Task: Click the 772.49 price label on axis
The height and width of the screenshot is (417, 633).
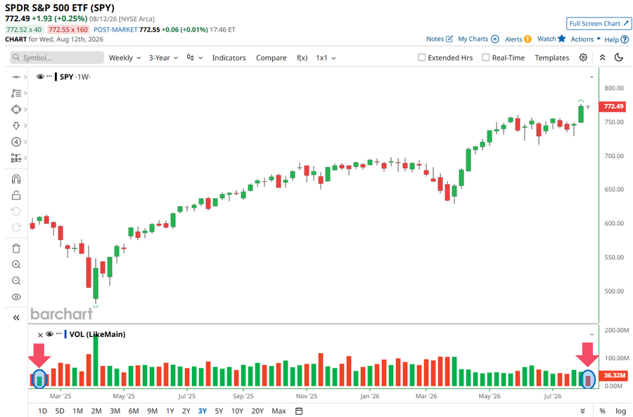Action: pyautogui.click(x=613, y=107)
